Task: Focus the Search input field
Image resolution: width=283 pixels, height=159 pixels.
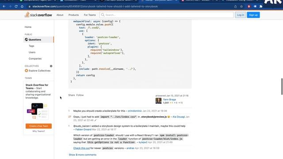Action: coord(166,15)
